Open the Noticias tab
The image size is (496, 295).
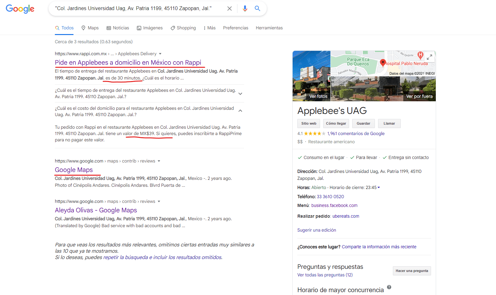point(118,28)
